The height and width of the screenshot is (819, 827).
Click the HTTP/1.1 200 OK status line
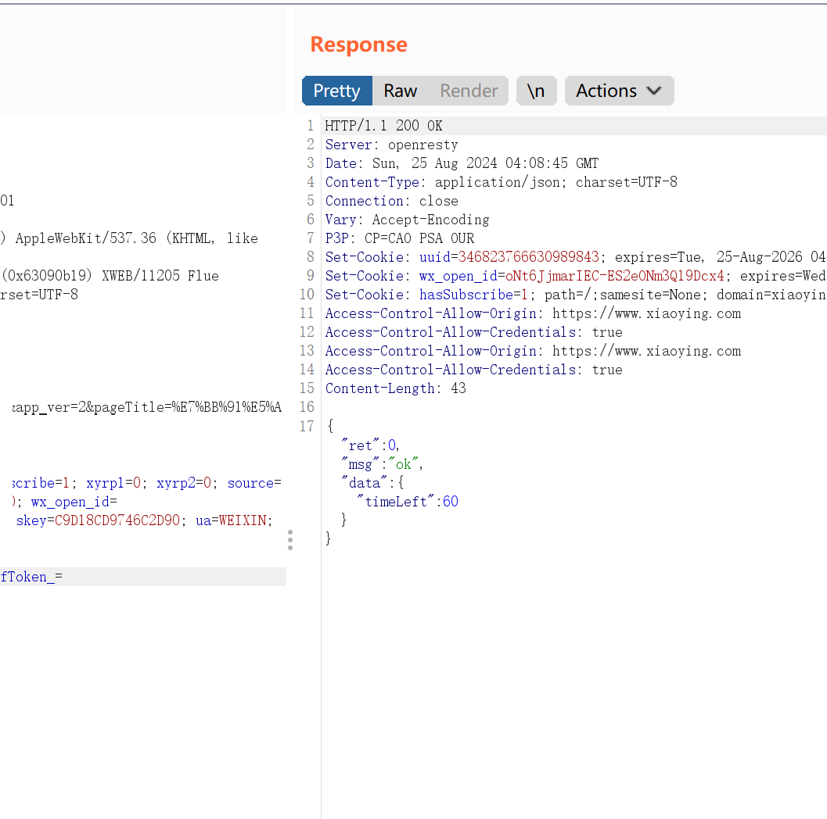[x=383, y=126]
